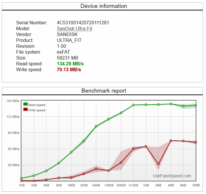This screenshot has width=206, height=194.
Task: Click the 16MB x-axis label
Action: coord(196,185)
